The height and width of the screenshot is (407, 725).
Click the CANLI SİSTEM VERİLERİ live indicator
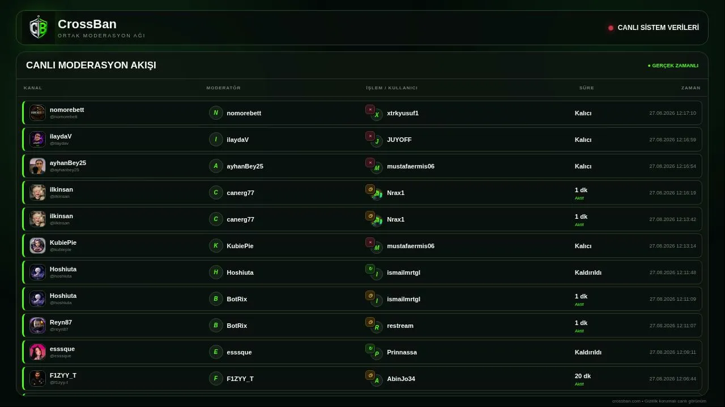[654, 28]
